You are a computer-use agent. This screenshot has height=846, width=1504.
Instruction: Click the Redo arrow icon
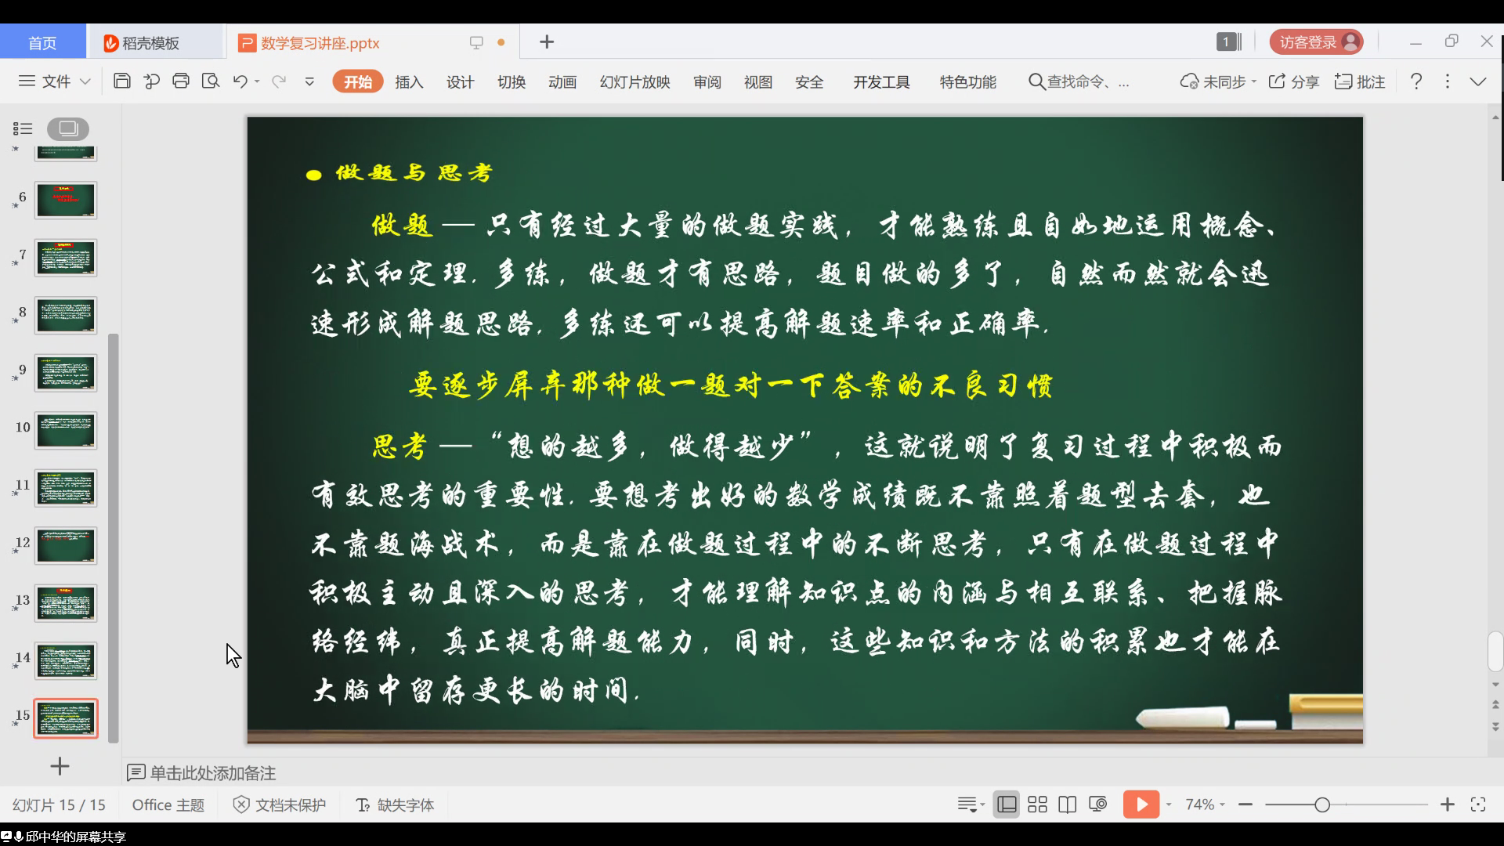(278, 81)
